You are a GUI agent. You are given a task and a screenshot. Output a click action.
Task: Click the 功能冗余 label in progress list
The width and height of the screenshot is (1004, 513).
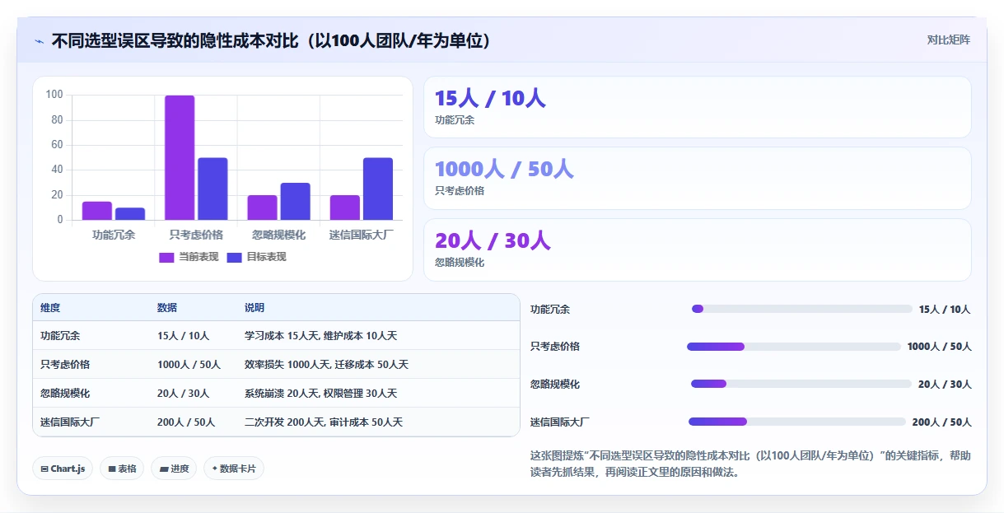point(550,310)
